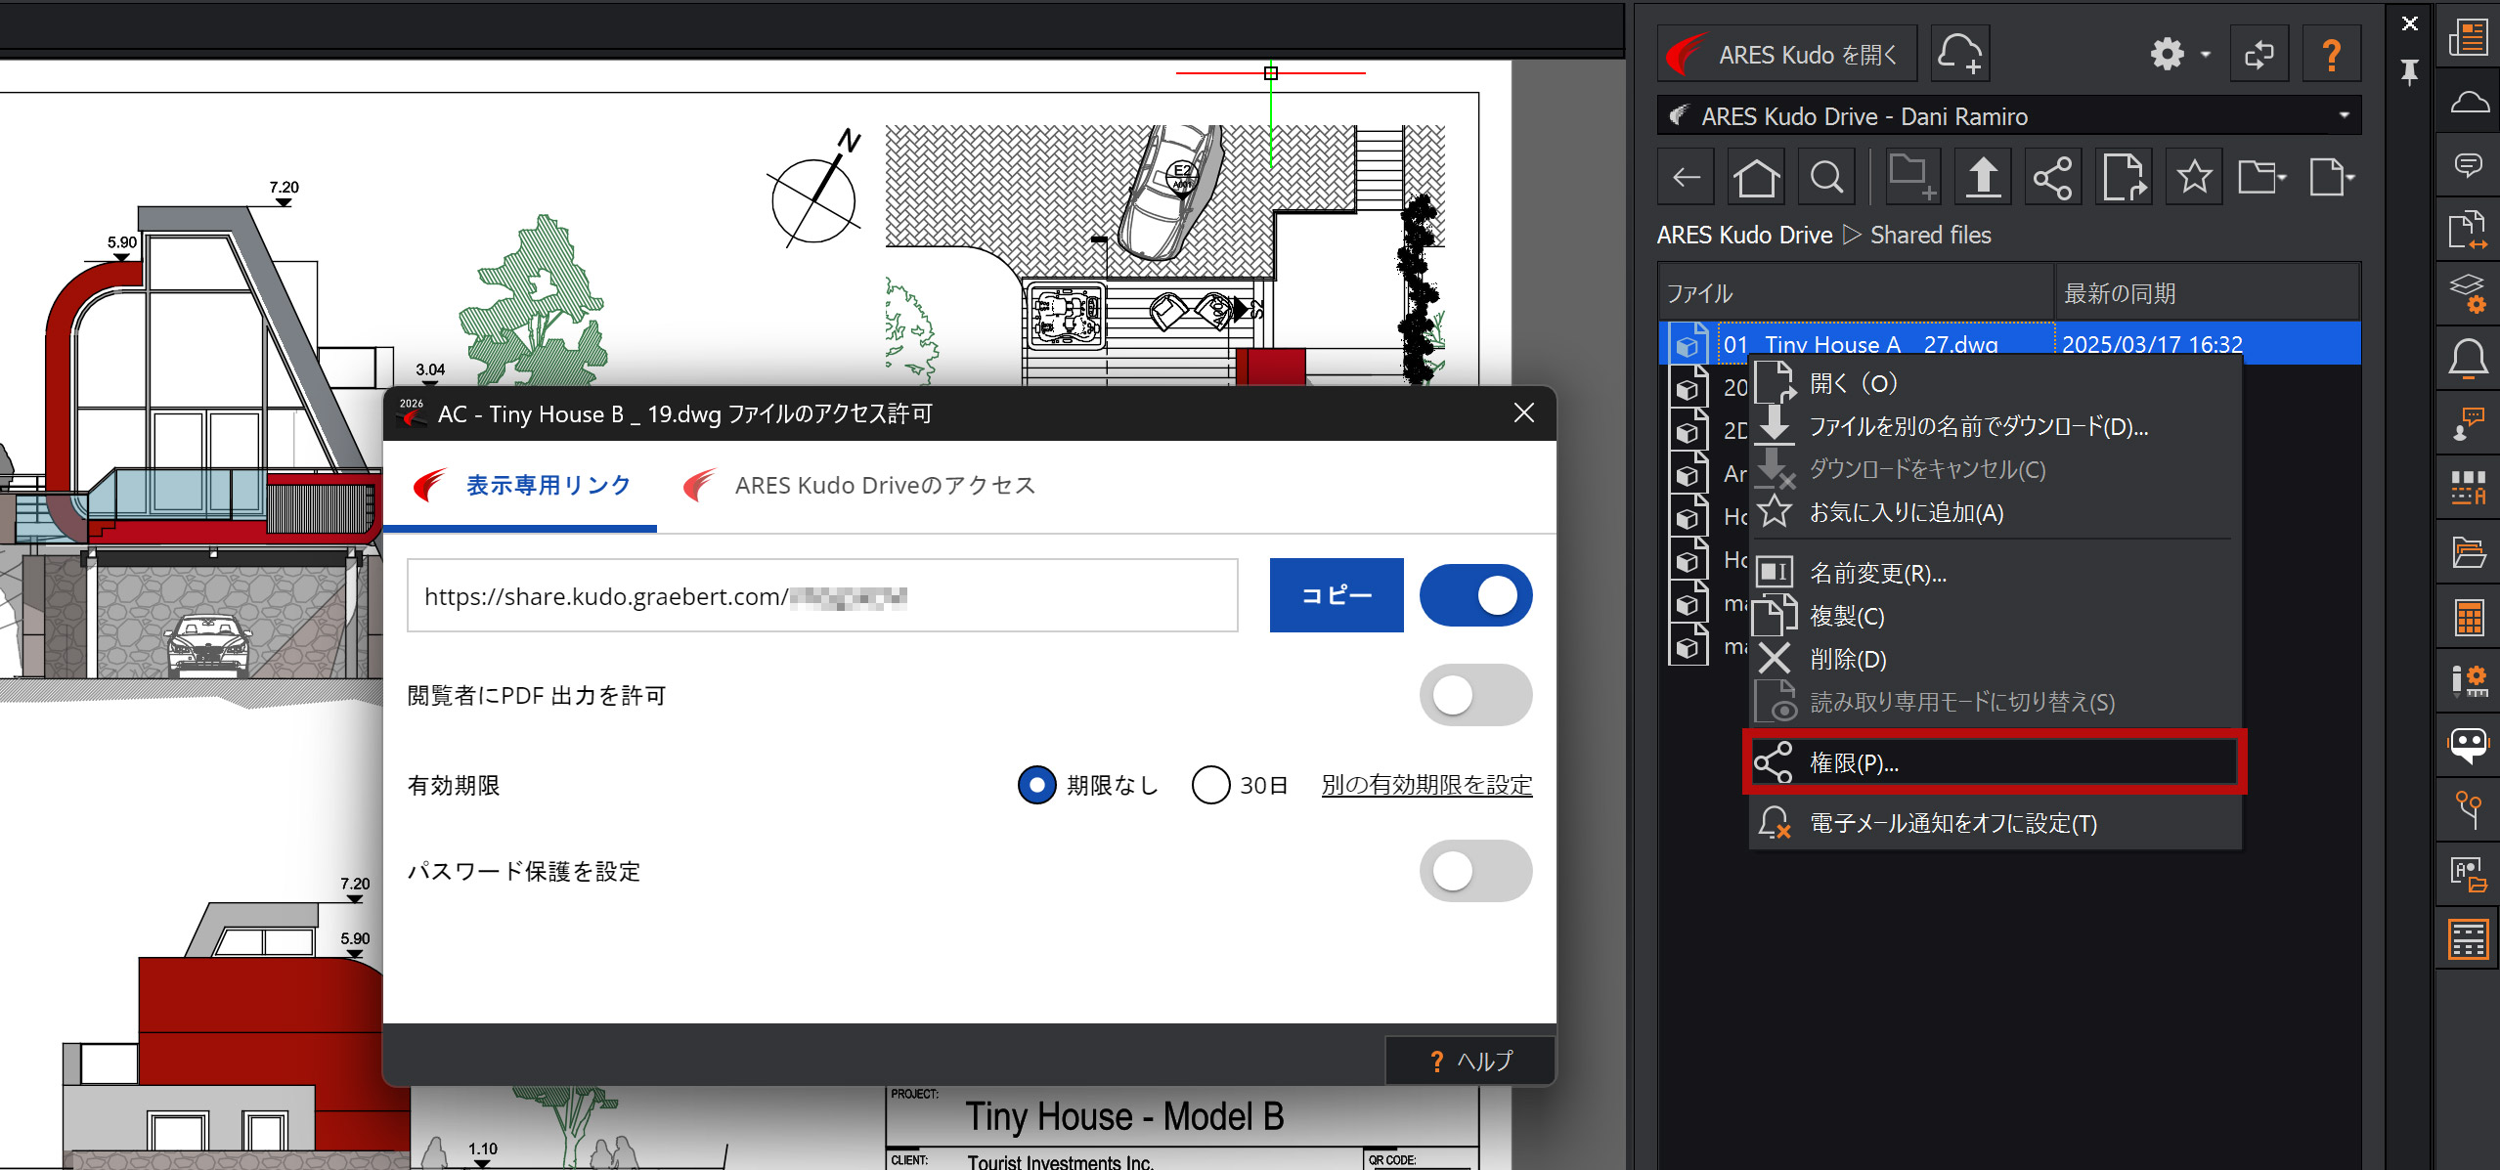Expand ARES Kudo Drive account dropdown
This screenshot has width=2500, height=1170.
[x=2344, y=115]
